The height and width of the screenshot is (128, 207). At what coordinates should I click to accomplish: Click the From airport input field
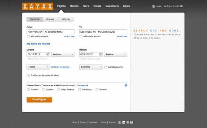point(51,32)
